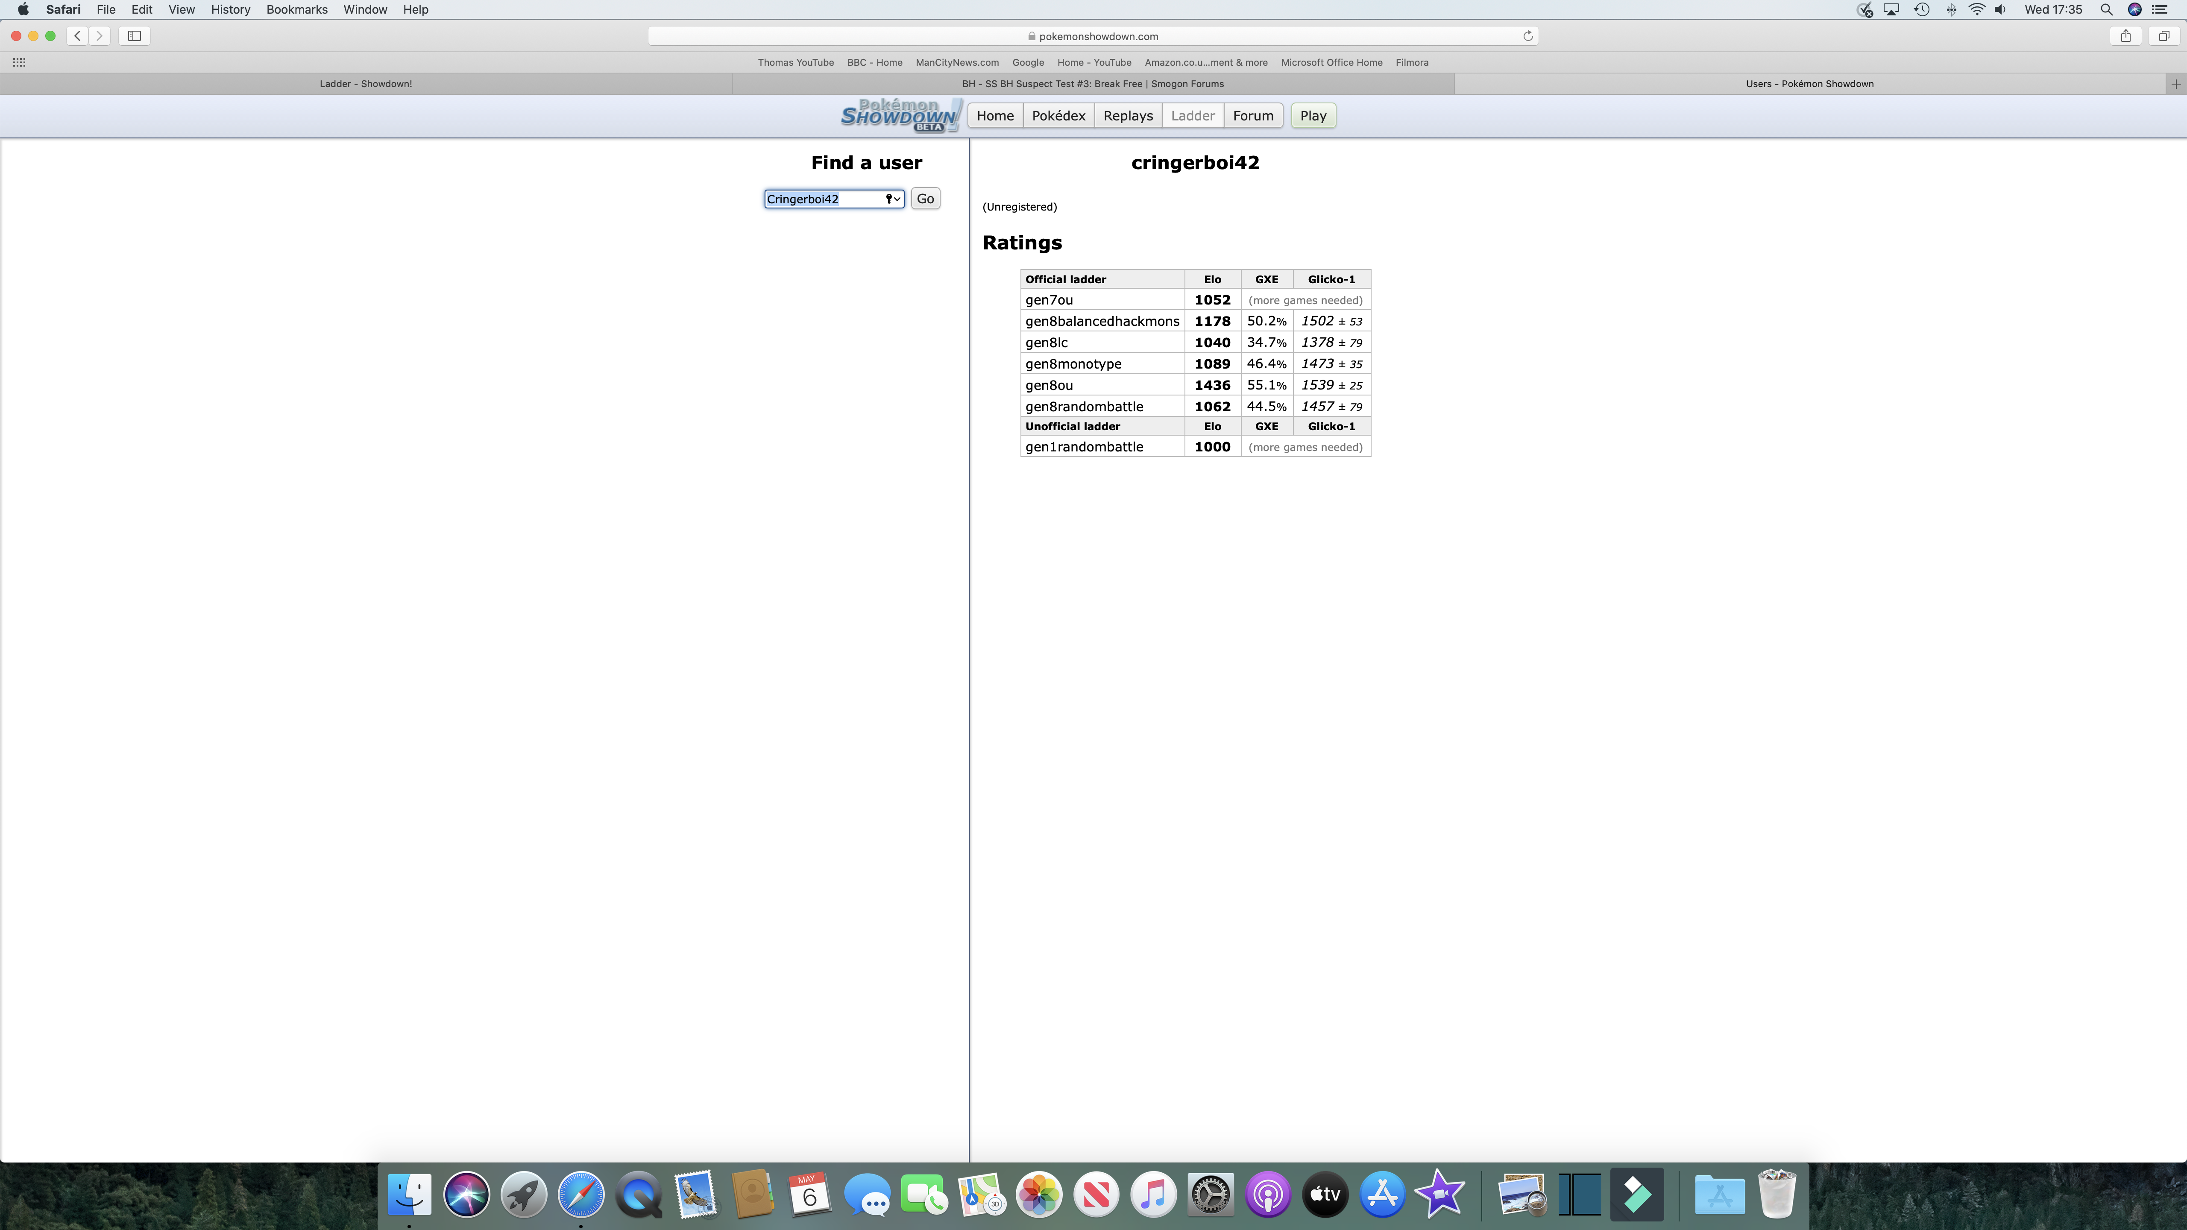Click the Play button in the header
Viewport: 2187px width, 1230px height.
coord(1313,115)
